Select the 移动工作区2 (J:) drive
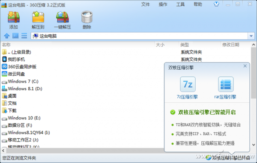The height and width of the screenshot is (163, 257). 20,140
